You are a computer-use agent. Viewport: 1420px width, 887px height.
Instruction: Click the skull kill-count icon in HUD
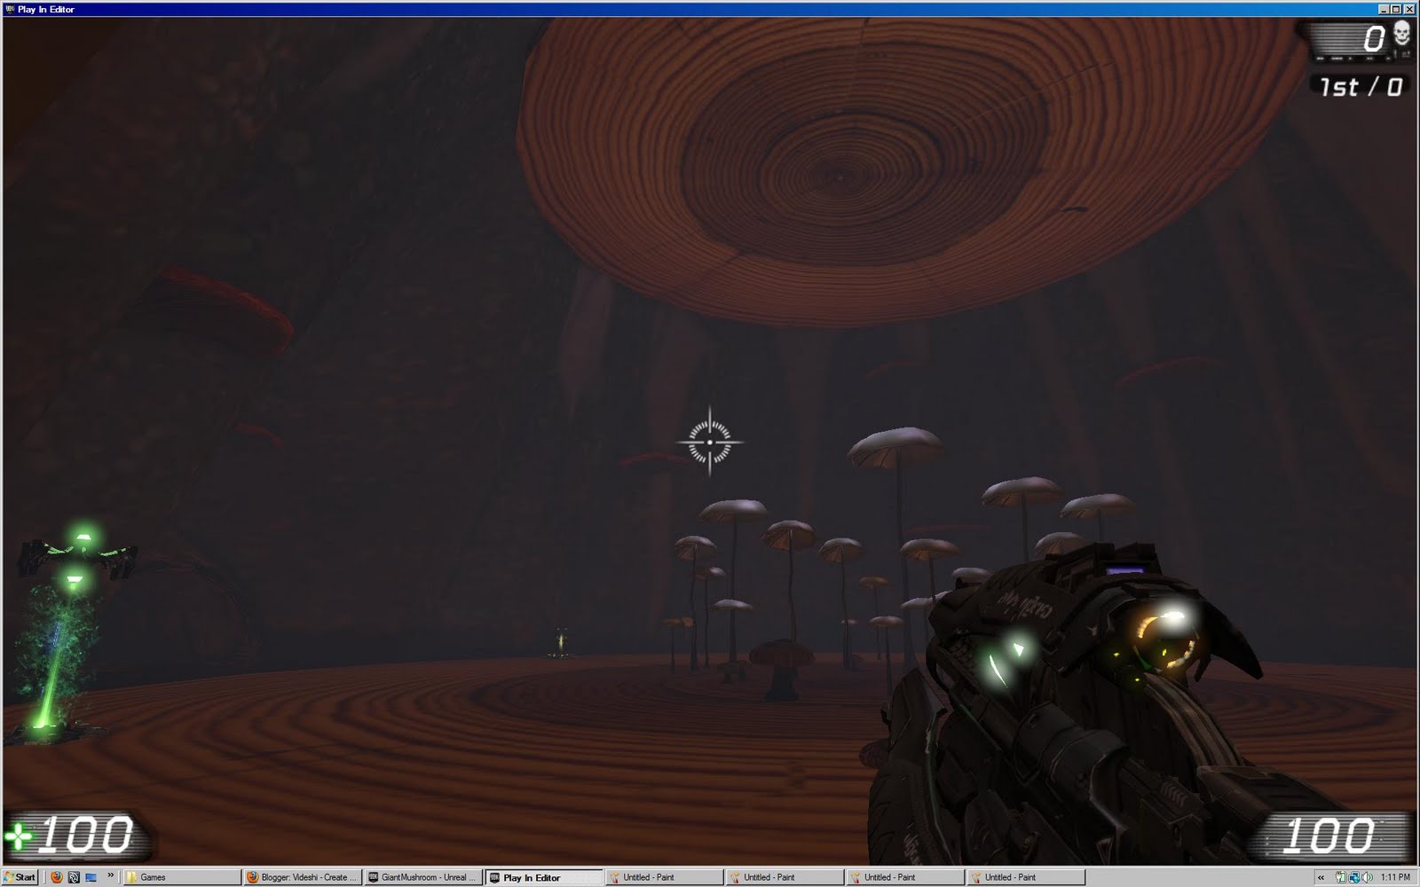coord(1401,34)
